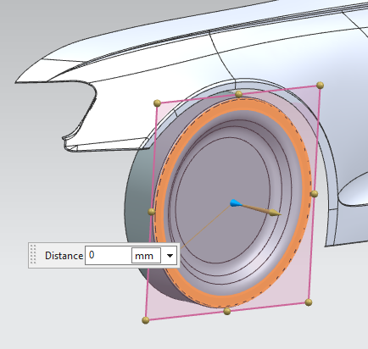Pick the dark tire tread surface
This screenshot has height=349, width=368.
tap(136, 203)
